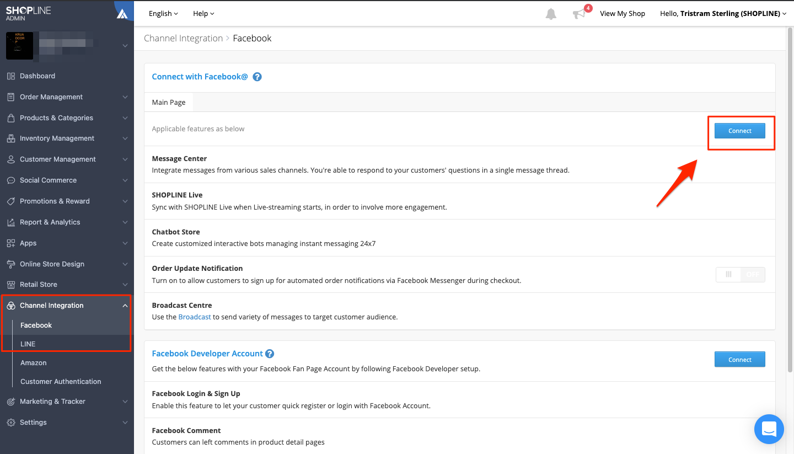Click the shop avatar thumbnail
This screenshot has width=794, height=454.
[x=19, y=46]
